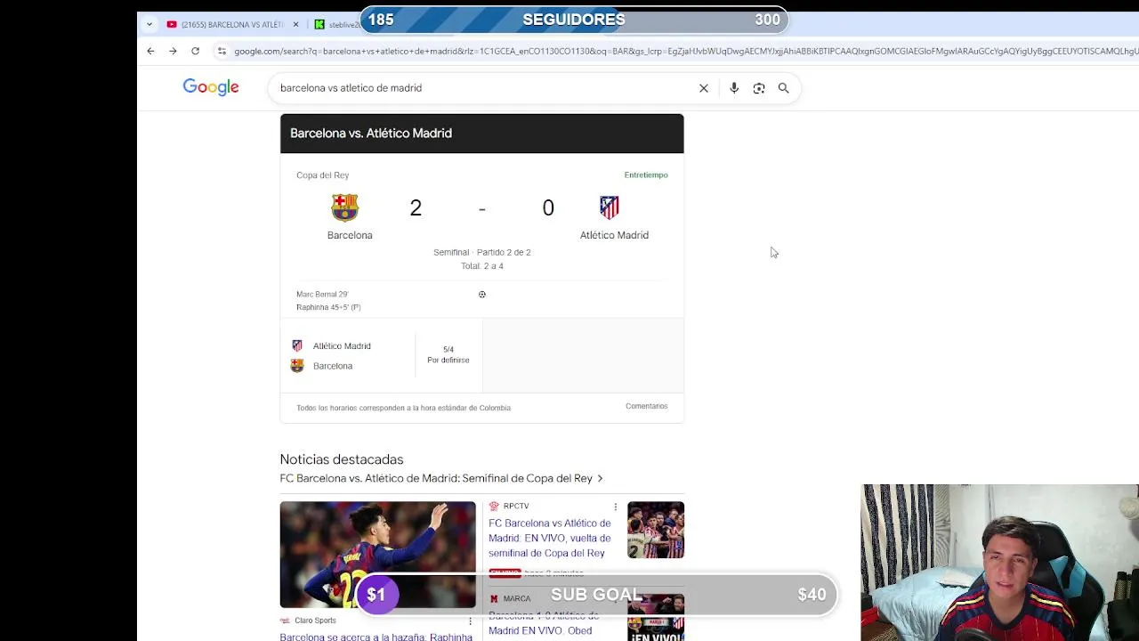Open the upcoming match row Atlético Madrid
Viewport: 1139px width, 641px height.
pyautogui.click(x=342, y=345)
